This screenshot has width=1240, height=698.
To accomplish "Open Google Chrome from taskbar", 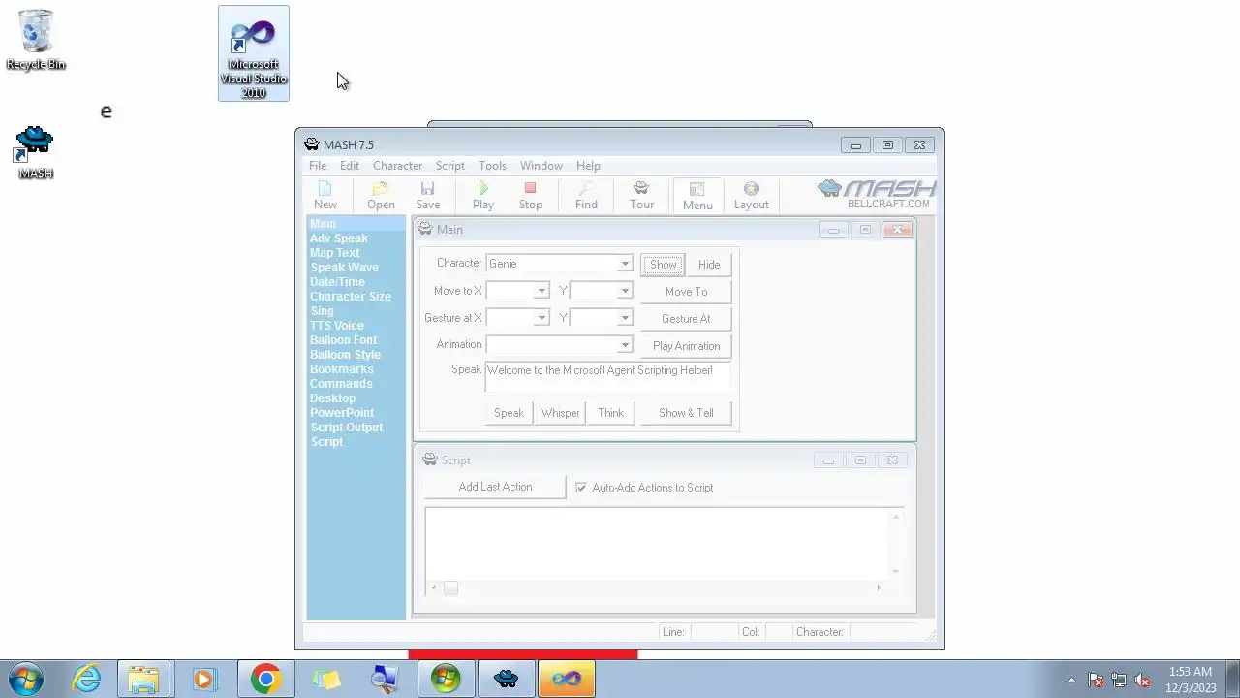I will (265, 679).
